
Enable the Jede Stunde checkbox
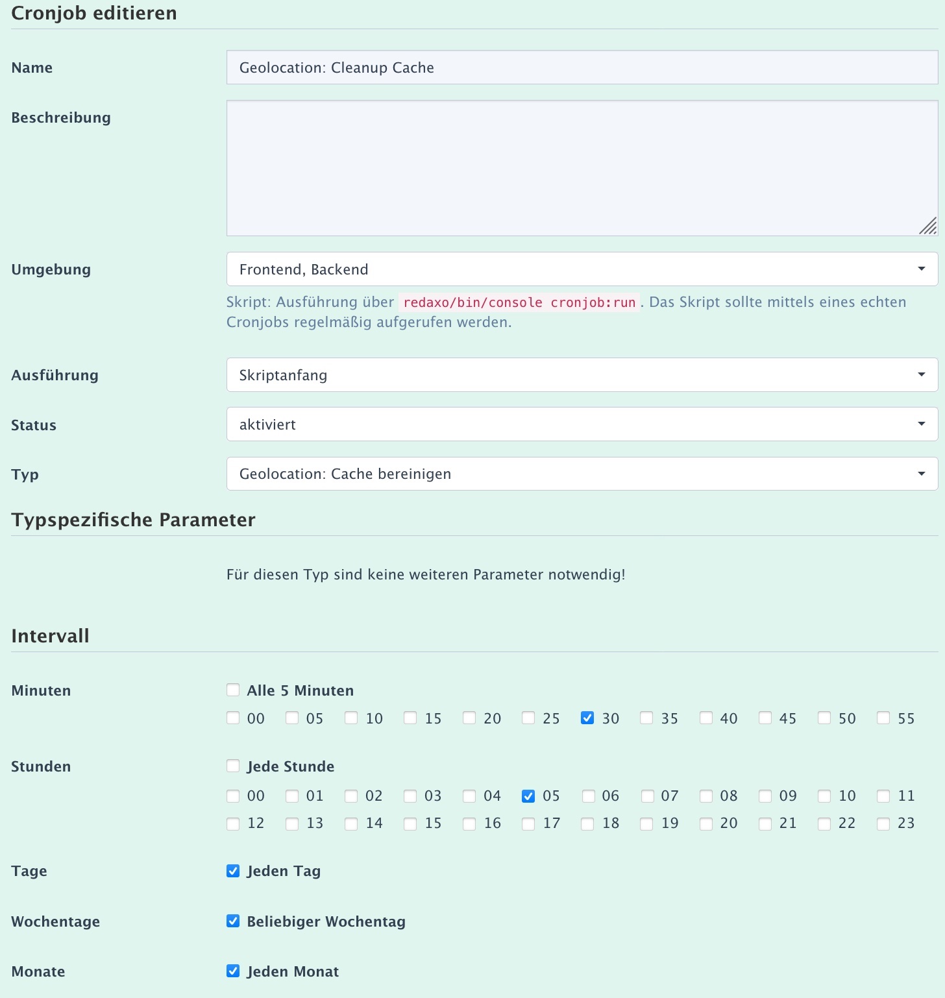pos(233,766)
